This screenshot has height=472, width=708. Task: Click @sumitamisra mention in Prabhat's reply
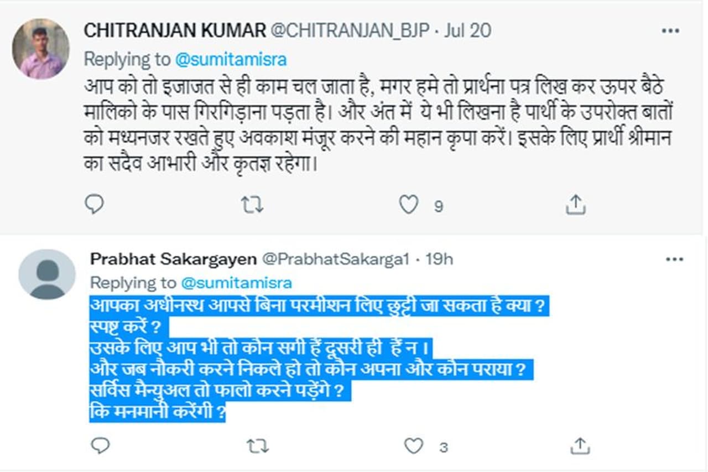point(236,283)
